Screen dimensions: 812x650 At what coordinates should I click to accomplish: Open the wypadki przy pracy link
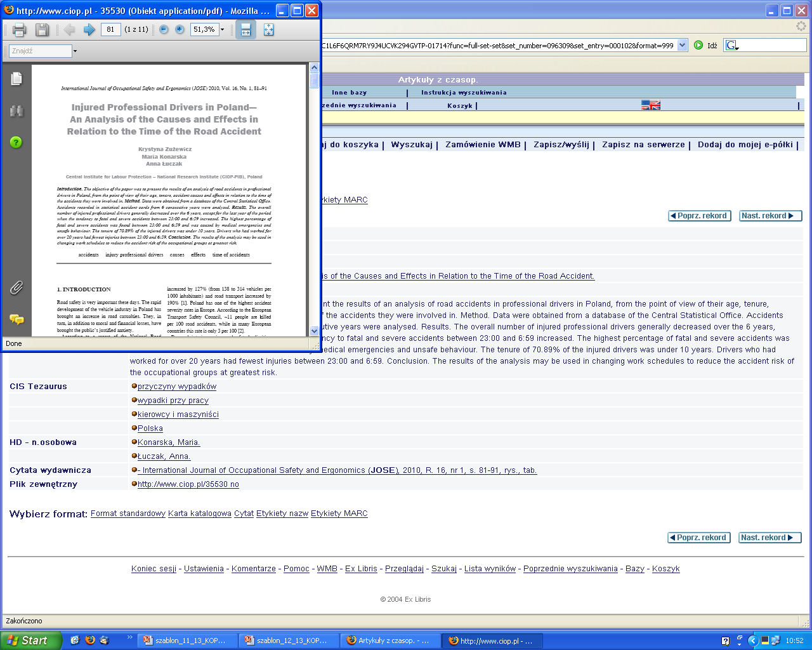(173, 401)
